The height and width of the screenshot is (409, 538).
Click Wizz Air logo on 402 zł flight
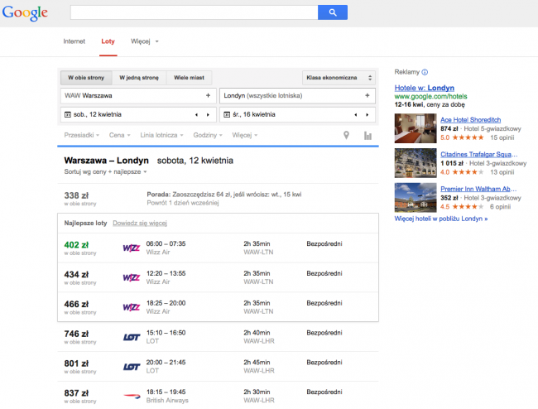[132, 248]
